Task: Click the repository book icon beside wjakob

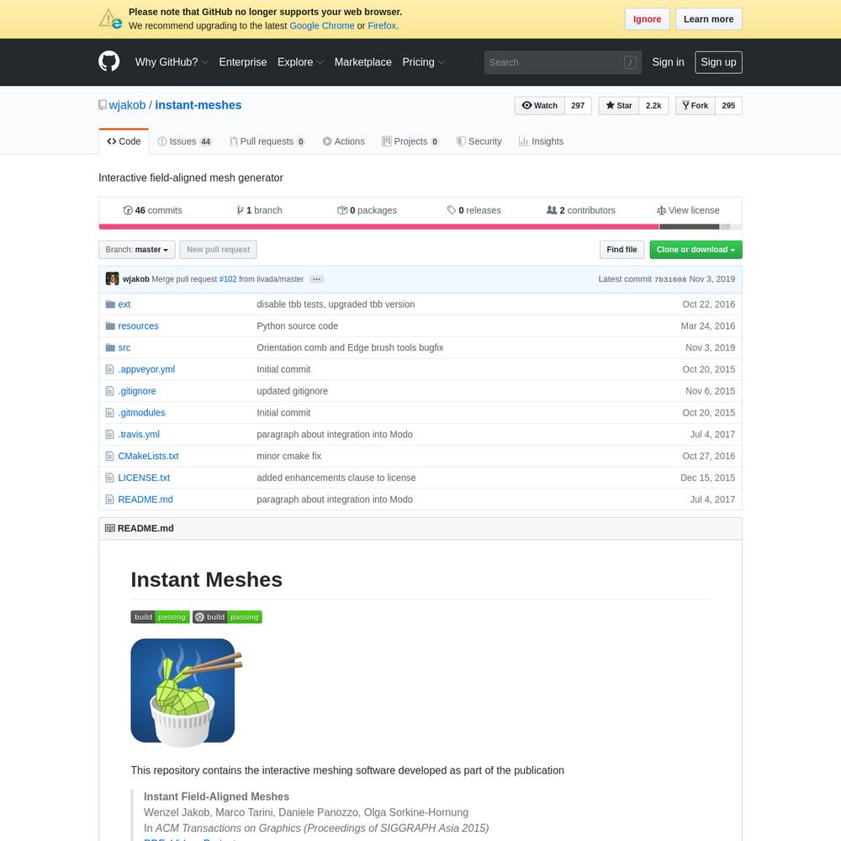Action: coord(103,105)
